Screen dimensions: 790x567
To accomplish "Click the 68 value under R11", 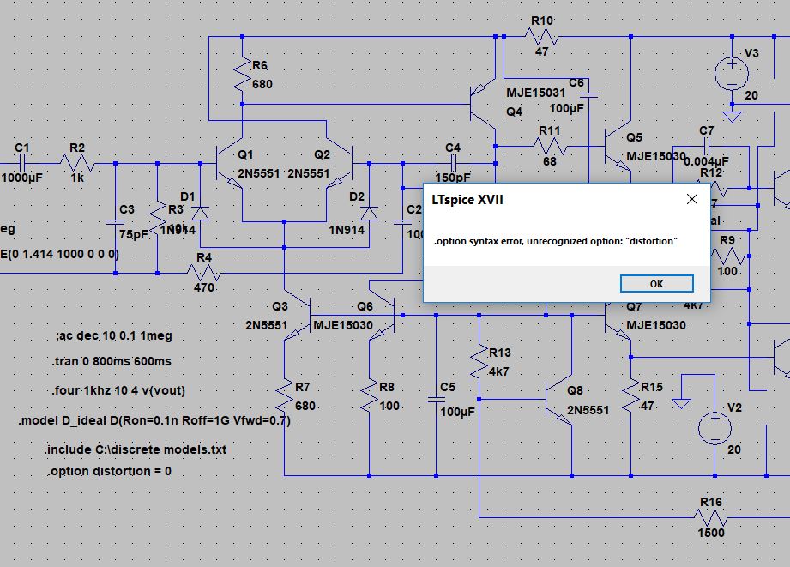I will point(550,161).
